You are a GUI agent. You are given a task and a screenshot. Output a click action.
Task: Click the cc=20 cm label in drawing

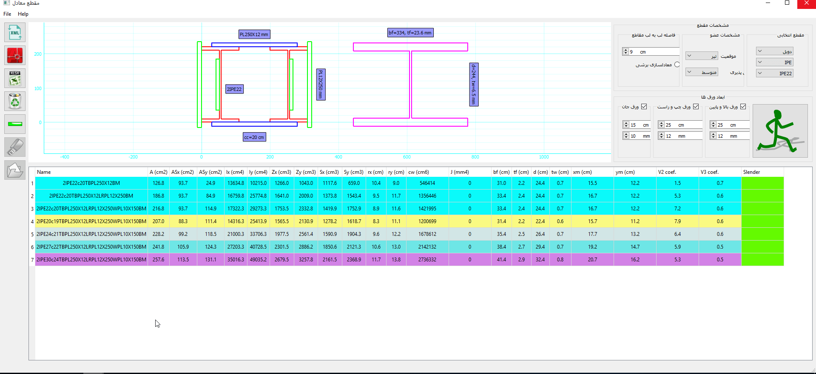[254, 137]
